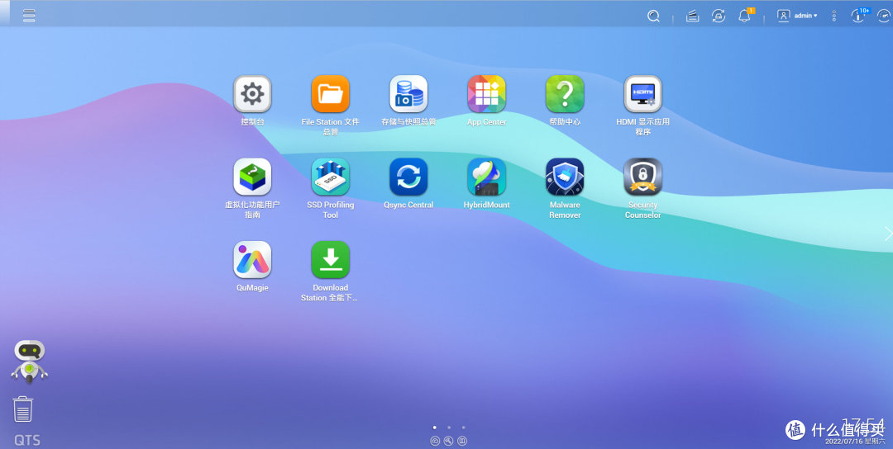Open HDMI 显示应用程序
The height and width of the screenshot is (449, 893).
pyautogui.click(x=642, y=94)
